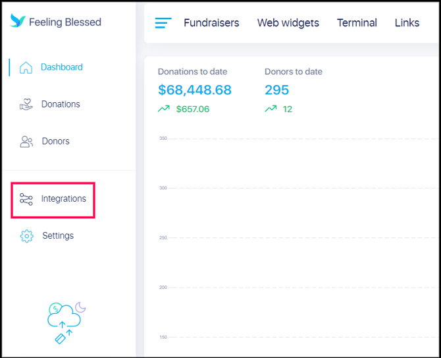Open Integrations in the sidebar
This screenshot has width=441, height=358.
point(64,198)
